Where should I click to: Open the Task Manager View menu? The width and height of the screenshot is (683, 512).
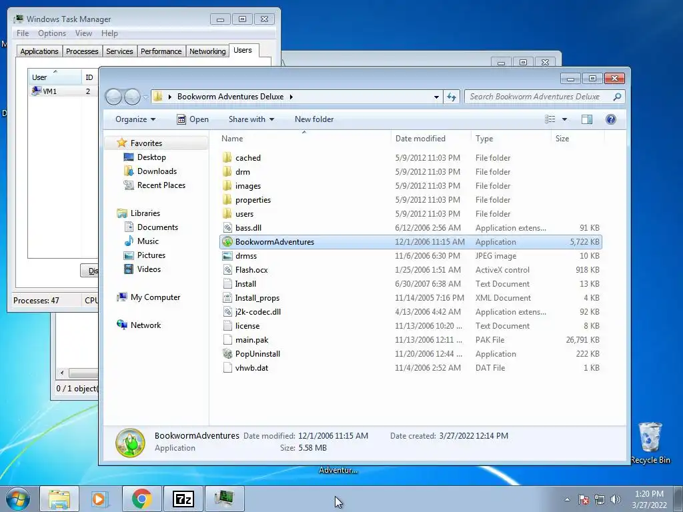[83, 33]
